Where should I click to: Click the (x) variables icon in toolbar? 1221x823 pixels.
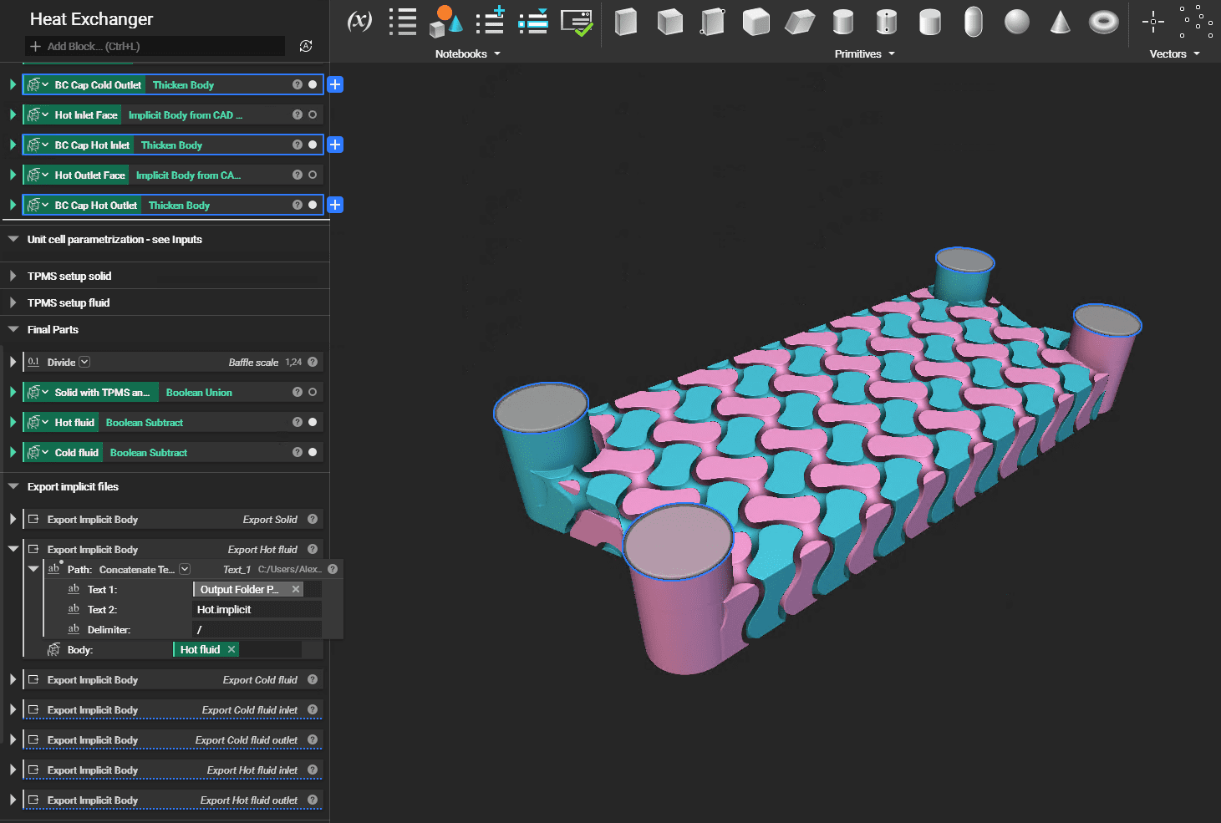[359, 21]
